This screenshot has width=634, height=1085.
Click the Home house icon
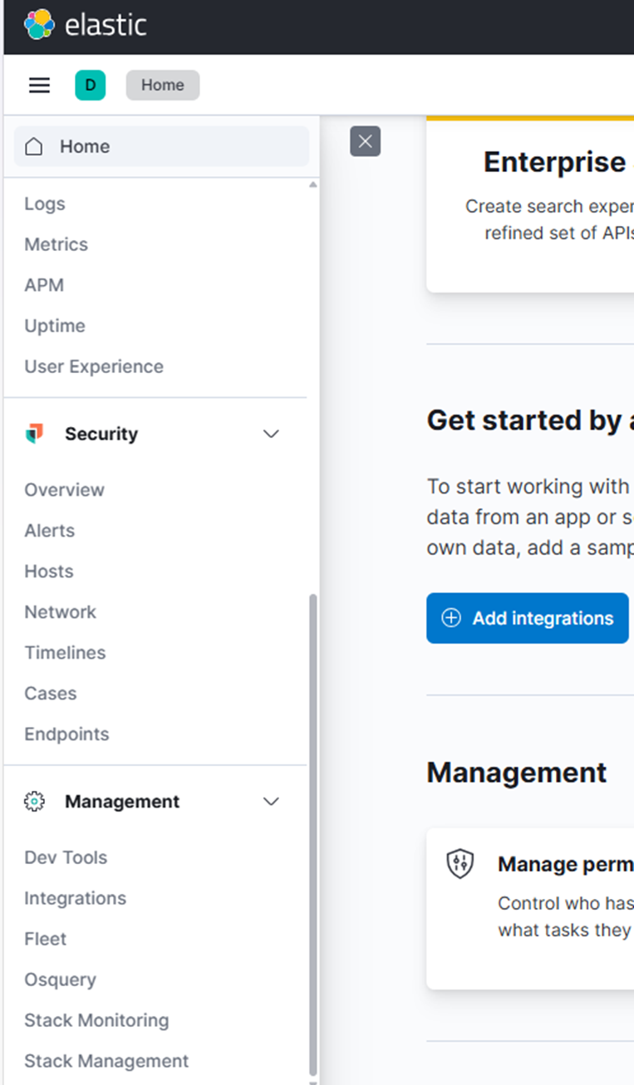(x=33, y=147)
